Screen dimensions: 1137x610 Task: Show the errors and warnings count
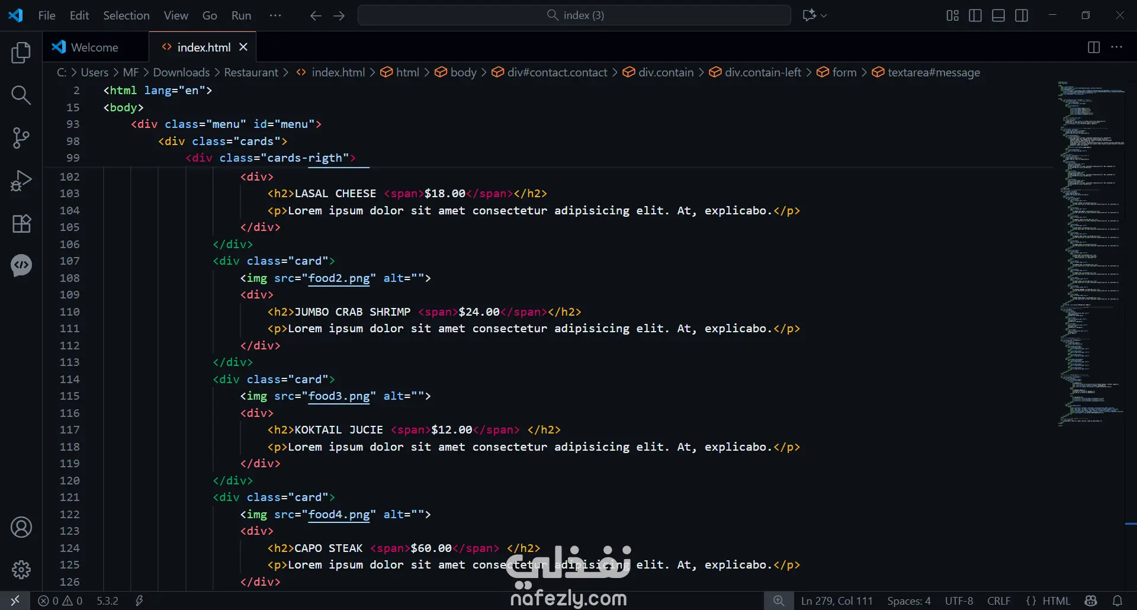(x=60, y=601)
